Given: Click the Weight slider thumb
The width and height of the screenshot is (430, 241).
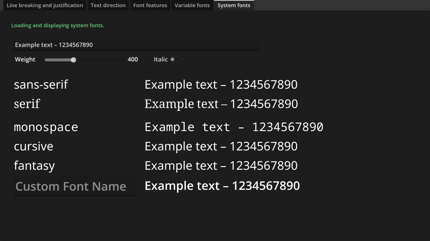Looking at the screenshot, I should [74, 60].
